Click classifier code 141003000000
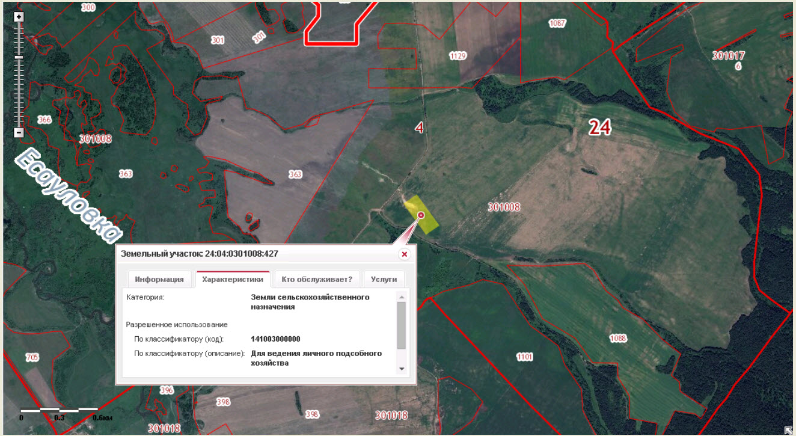 275,339
